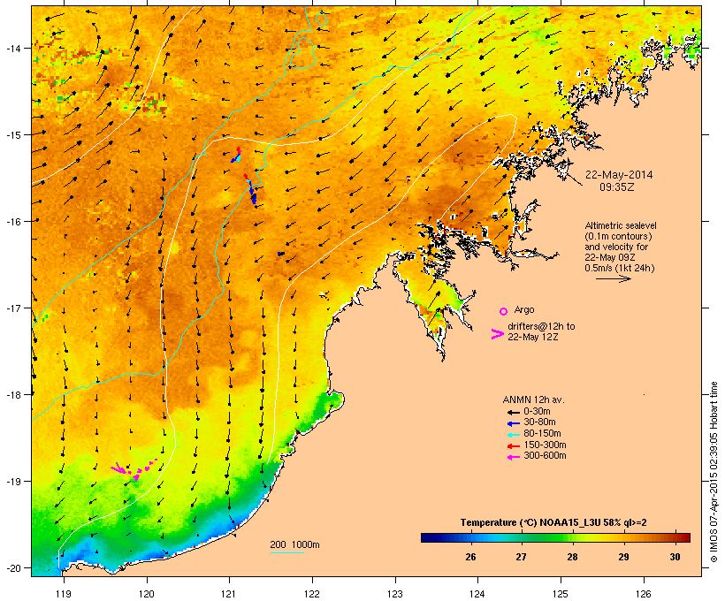725x601 pixels.
Task: Click the dark red end of temperature colorbar
Action: pyautogui.click(x=685, y=537)
